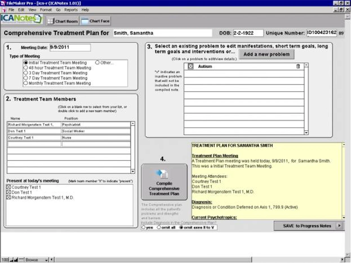Toggle the Autism problem active checkbox

click(x=191, y=67)
